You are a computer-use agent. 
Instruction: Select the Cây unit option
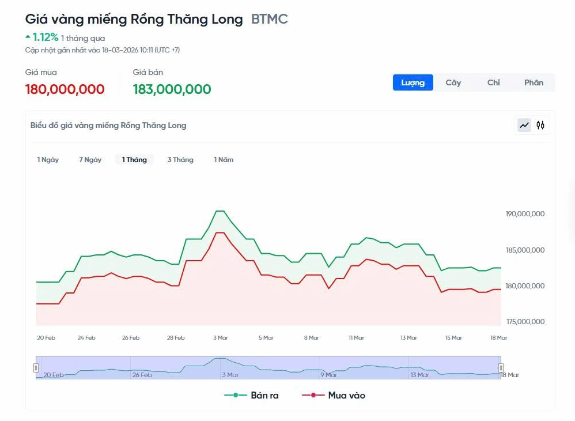[x=453, y=82]
